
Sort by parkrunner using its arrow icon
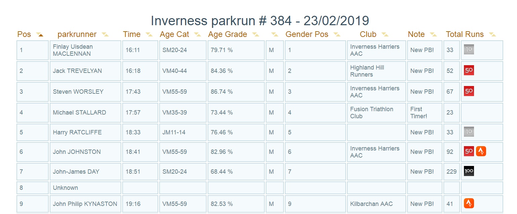(x=105, y=35)
